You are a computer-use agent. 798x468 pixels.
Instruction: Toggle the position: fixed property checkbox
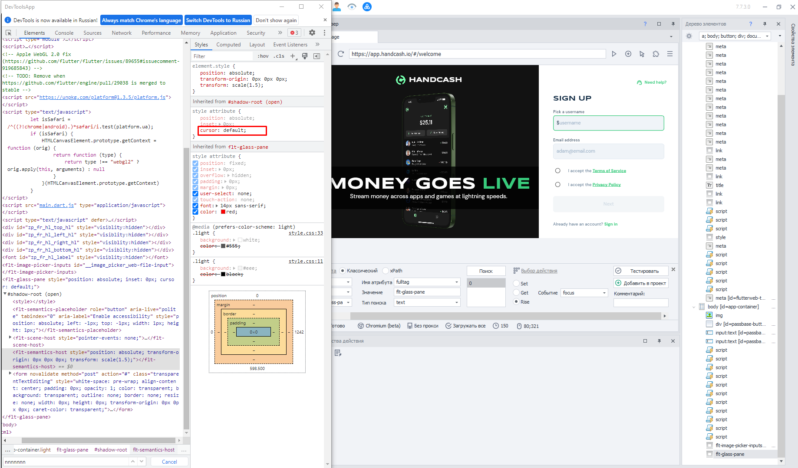point(195,164)
